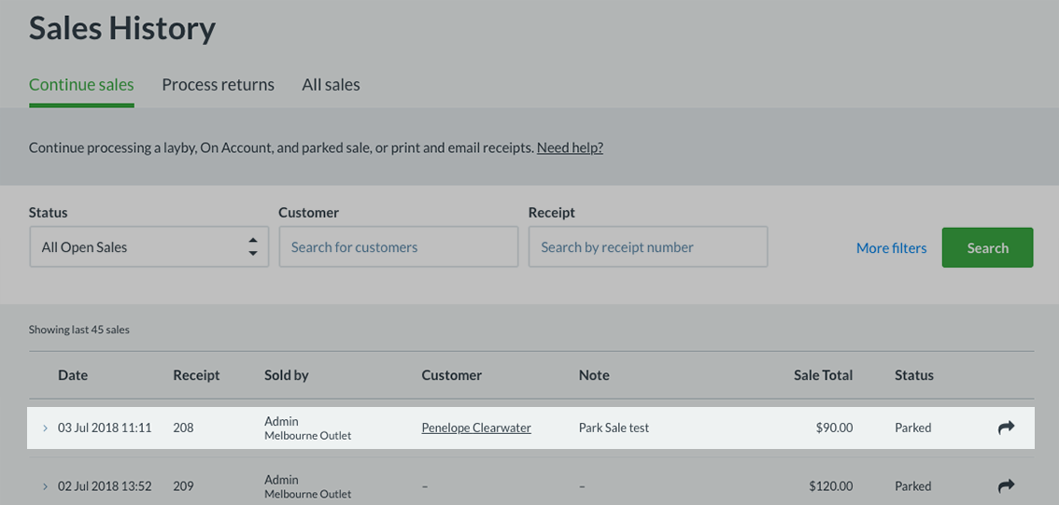Click the Receipt column header in table
Viewport: 1059px width, 505px height.
(196, 375)
